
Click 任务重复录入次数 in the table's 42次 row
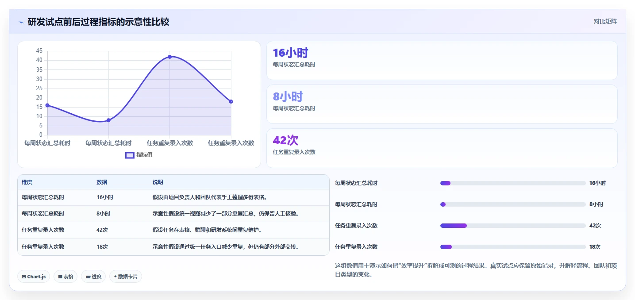point(43,230)
